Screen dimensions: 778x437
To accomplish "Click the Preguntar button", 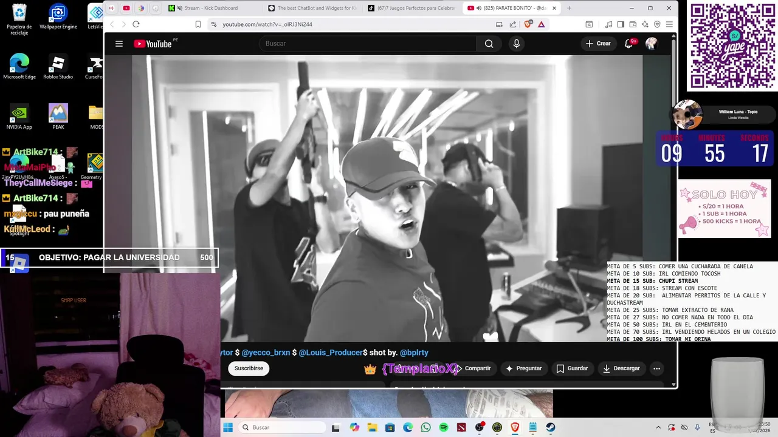I will point(523,368).
